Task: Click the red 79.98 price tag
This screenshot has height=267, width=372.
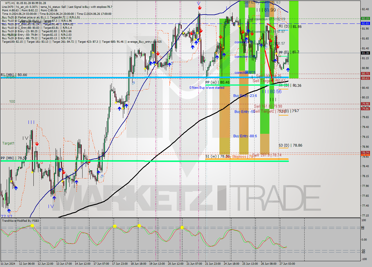Action: [x=365, y=104]
